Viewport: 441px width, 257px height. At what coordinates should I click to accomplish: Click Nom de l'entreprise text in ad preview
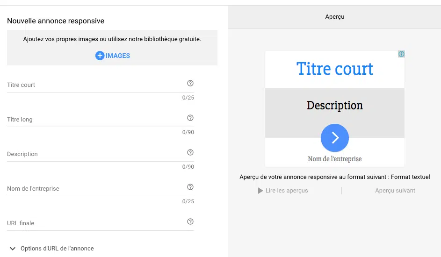335,159
